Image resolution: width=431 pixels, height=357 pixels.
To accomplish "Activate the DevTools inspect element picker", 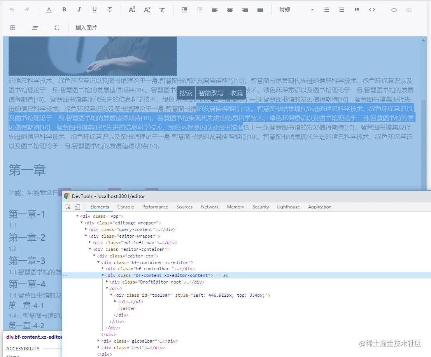I will [x=68, y=207].
